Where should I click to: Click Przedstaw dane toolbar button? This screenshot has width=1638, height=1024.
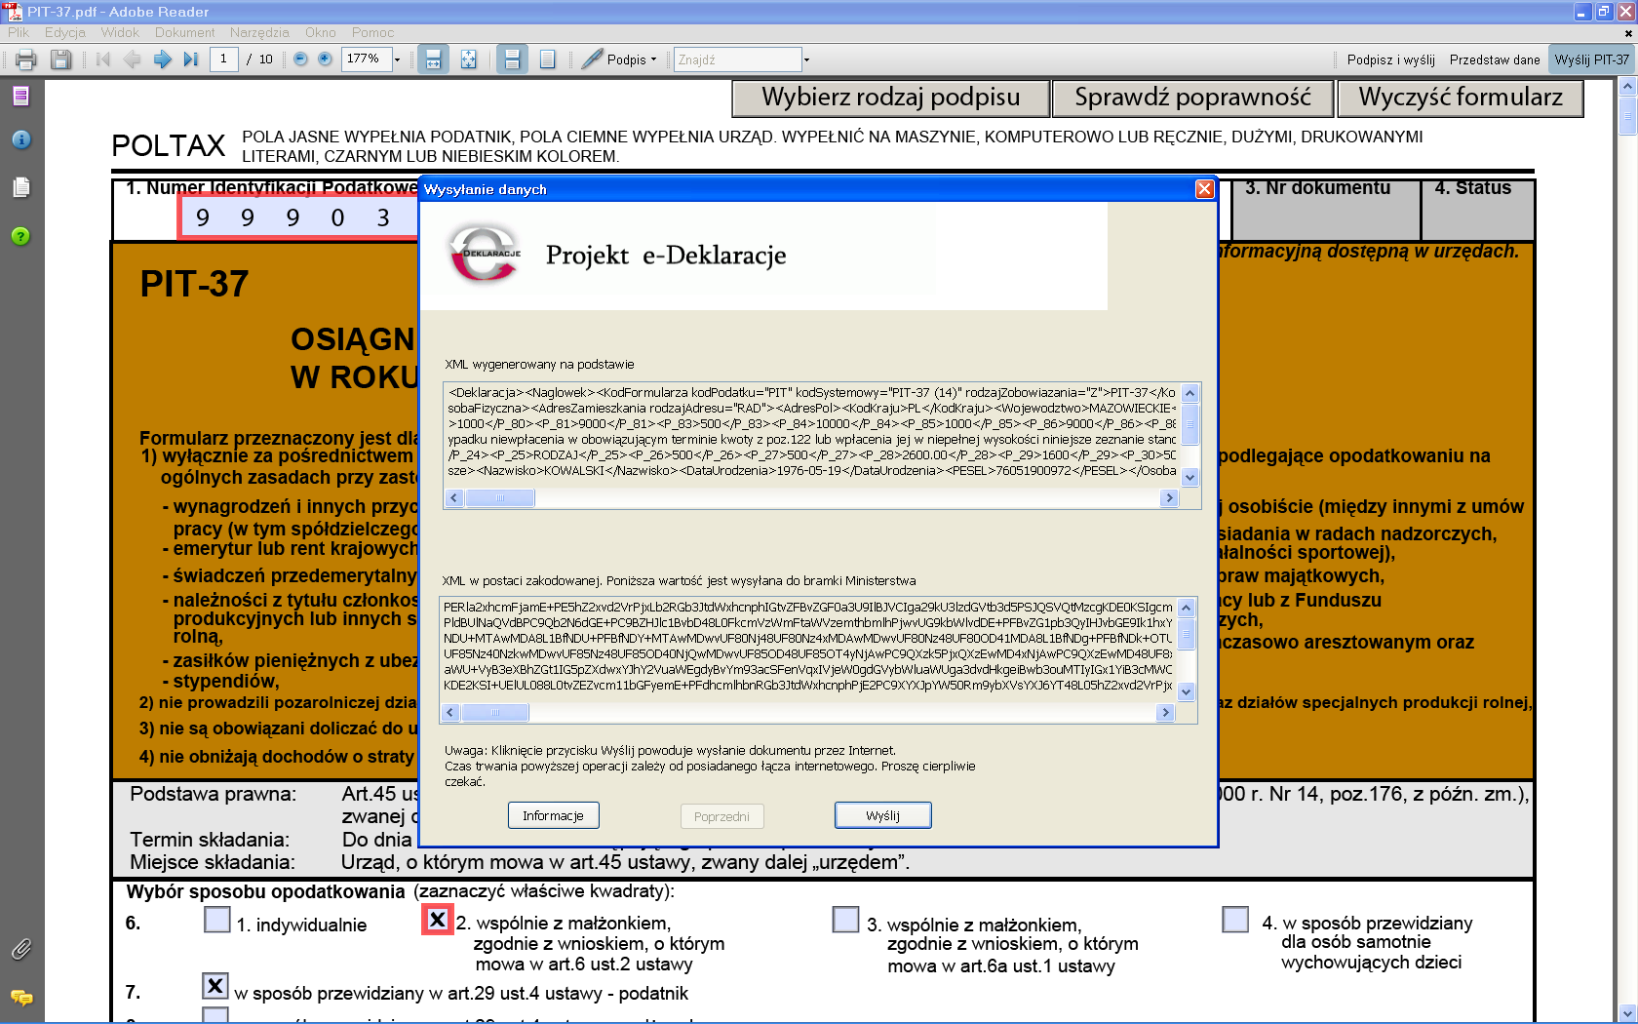(x=1495, y=59)
